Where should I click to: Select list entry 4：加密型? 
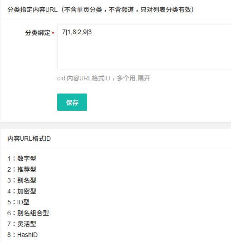coord(22,191)
